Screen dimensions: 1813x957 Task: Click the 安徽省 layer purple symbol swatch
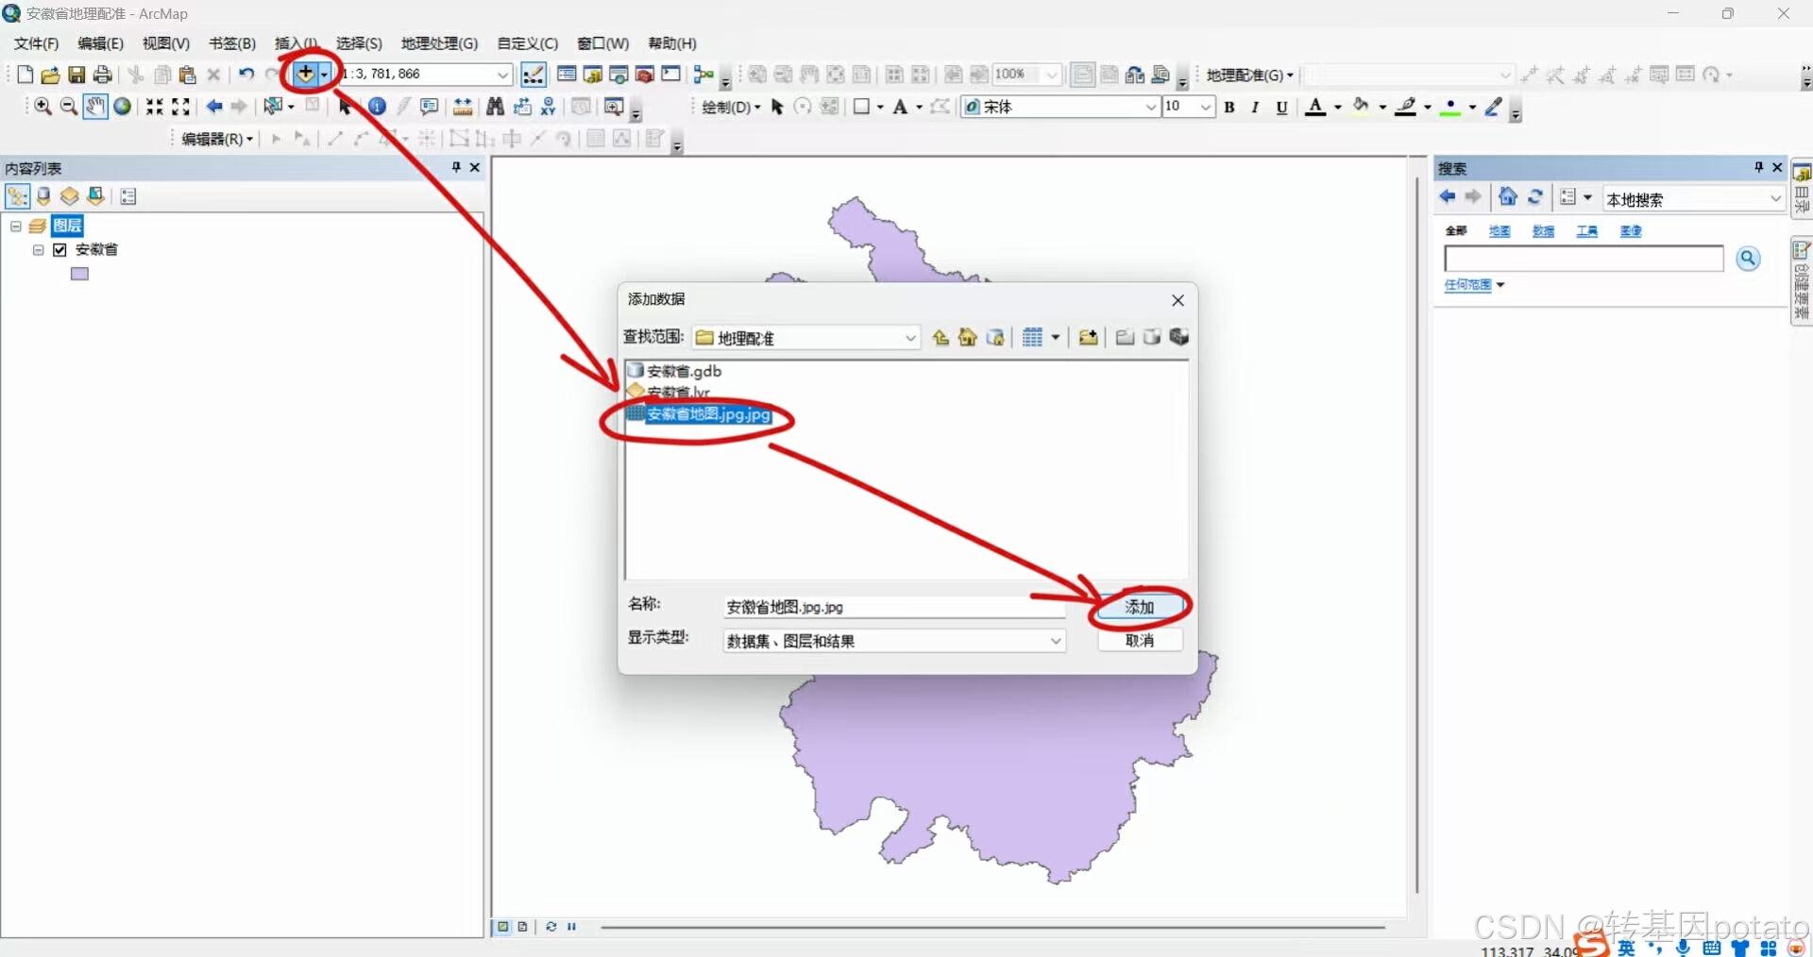80,274
